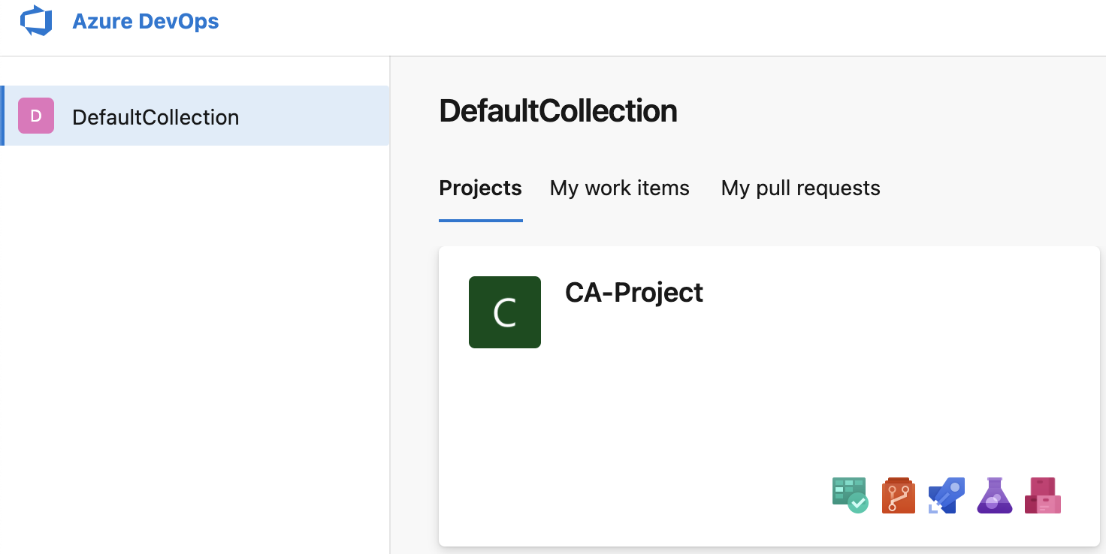
Task: Click the blue underline beneath Projects tab
Action: [480, 221]
